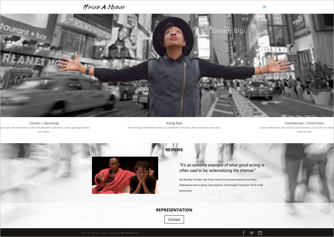The width and height of the screenshot is (334, 237).
Task: Open the Twitter profile icon
Action: tap(252, 233)
